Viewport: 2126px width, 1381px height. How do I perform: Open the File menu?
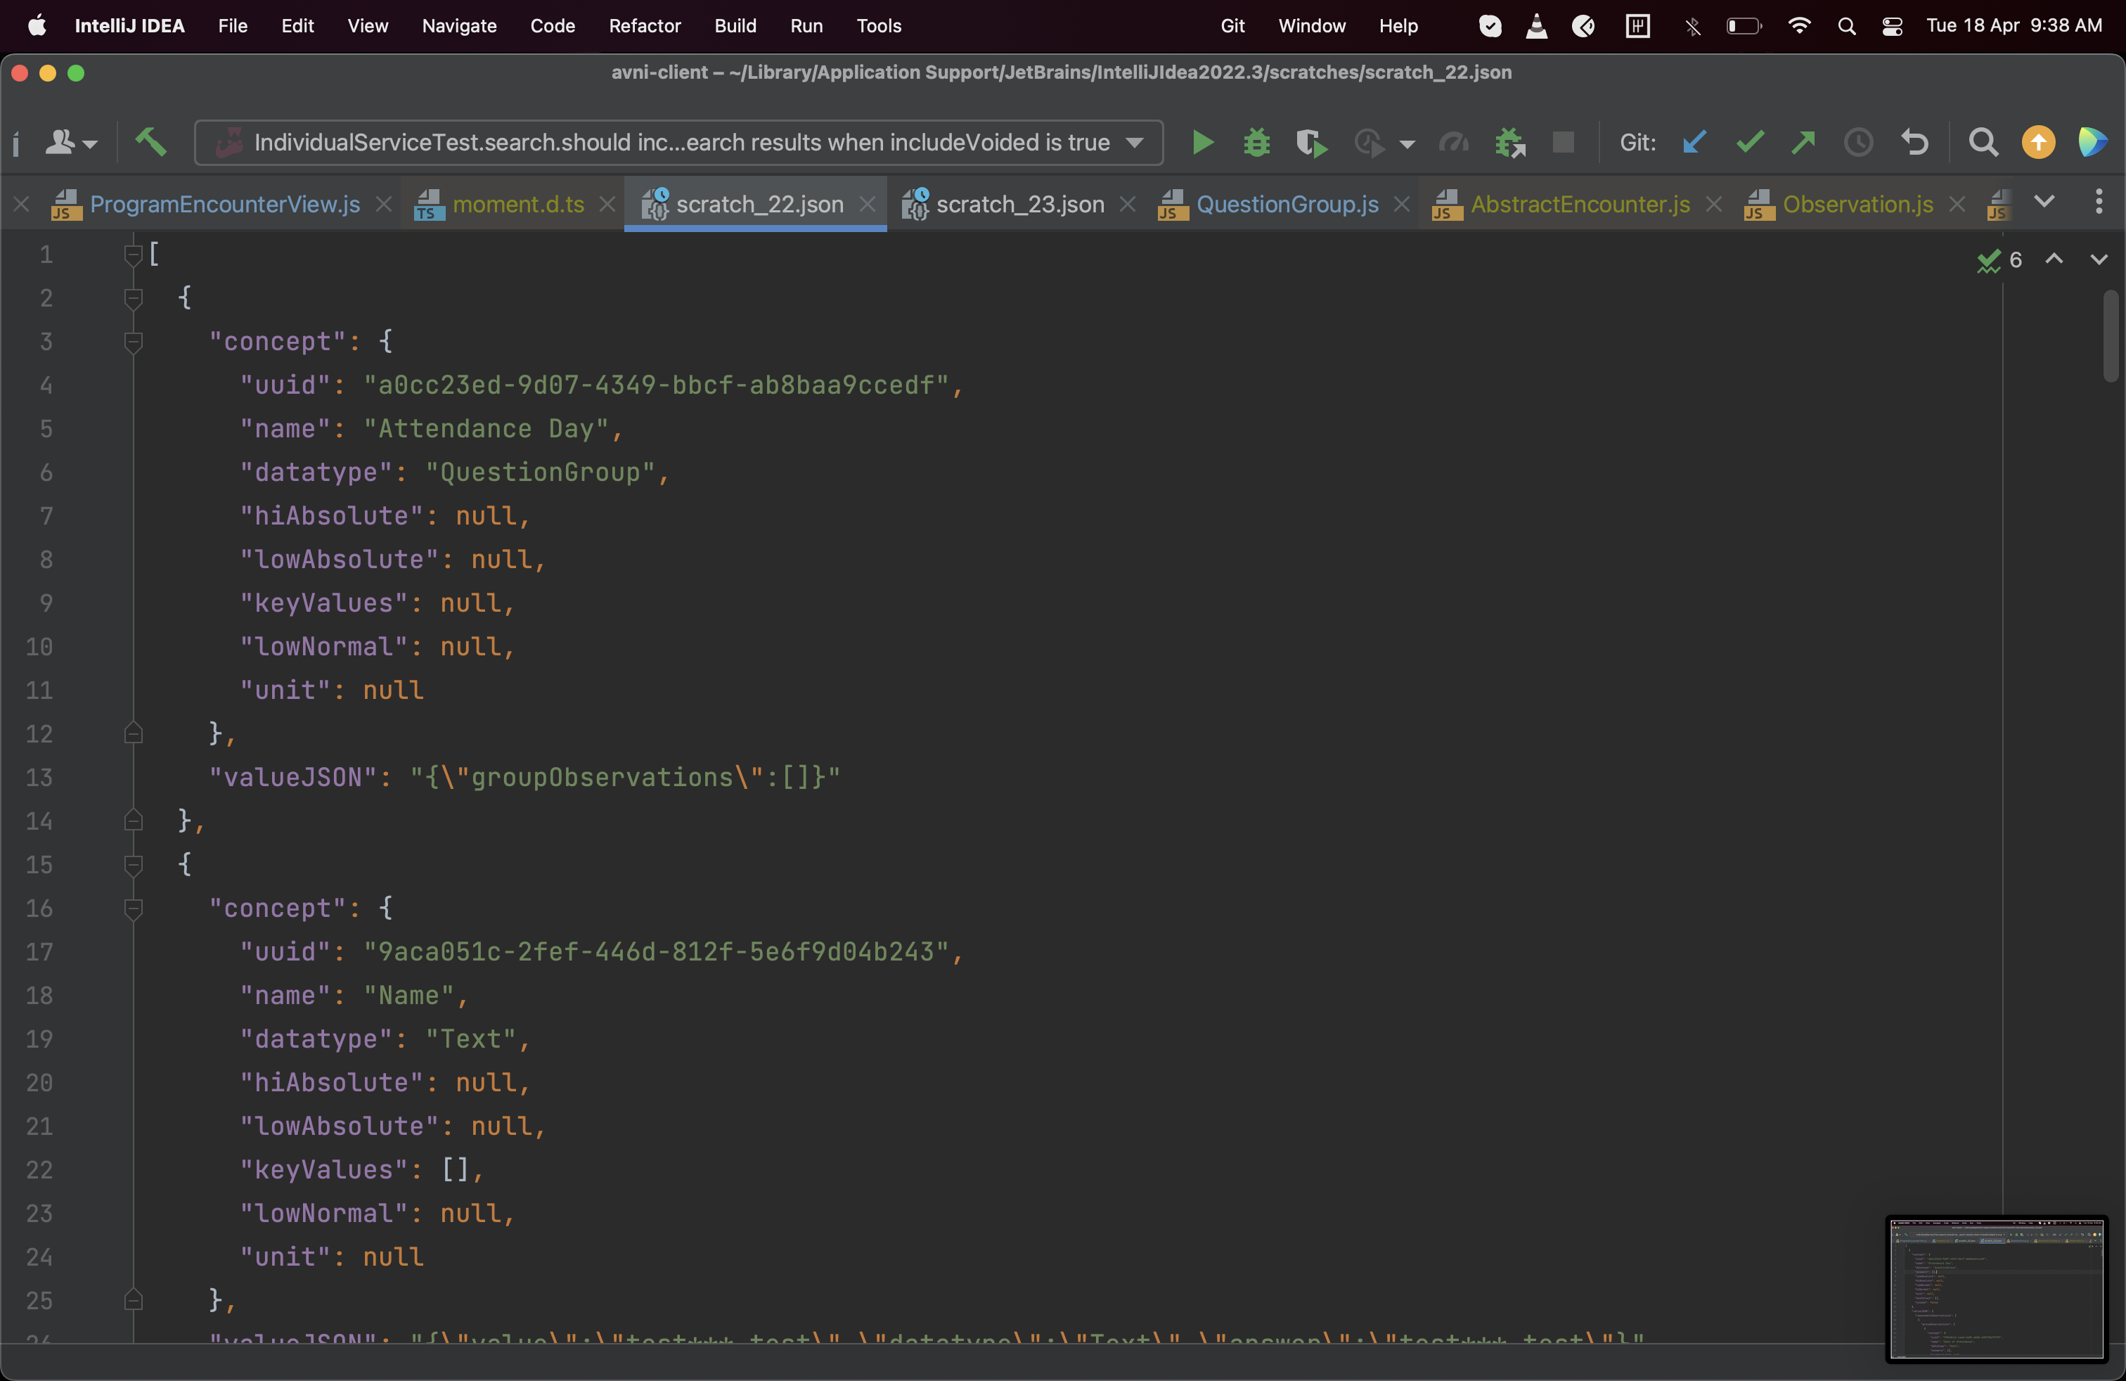[x=232, y=26]
